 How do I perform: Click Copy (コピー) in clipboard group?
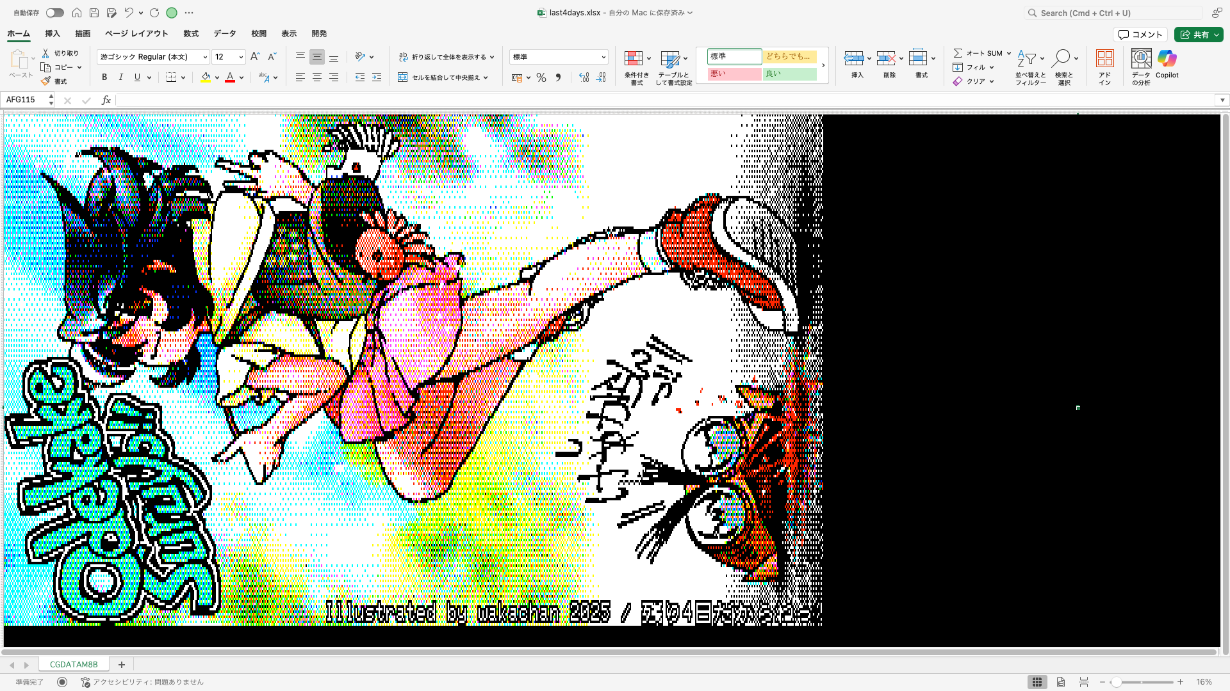(x=56, y=67)
